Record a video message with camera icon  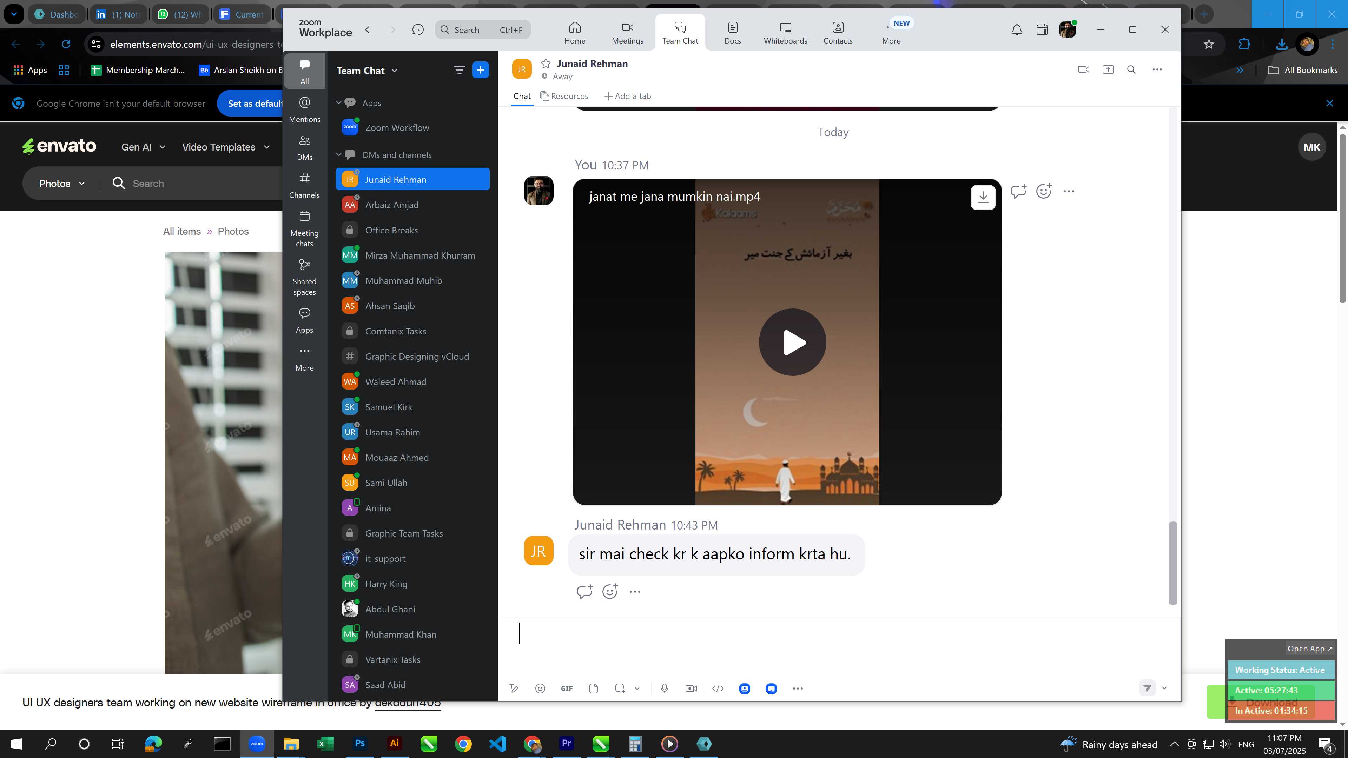point(691,689)
